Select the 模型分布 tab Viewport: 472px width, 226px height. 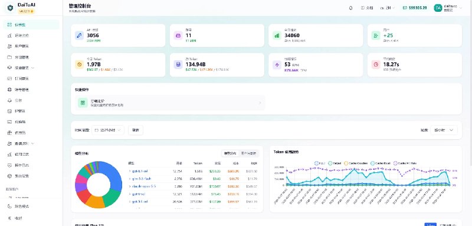coord(230,153)
